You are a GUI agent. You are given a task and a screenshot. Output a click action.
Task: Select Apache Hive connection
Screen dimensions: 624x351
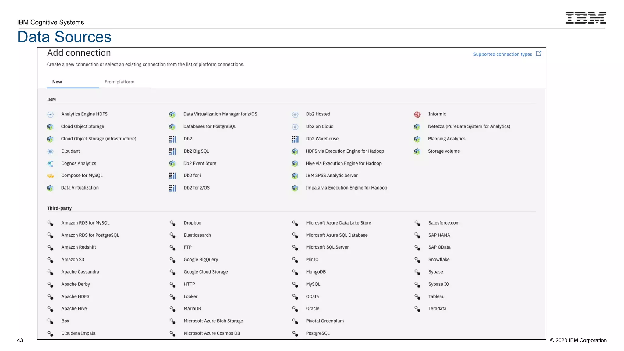coord(74,308)
